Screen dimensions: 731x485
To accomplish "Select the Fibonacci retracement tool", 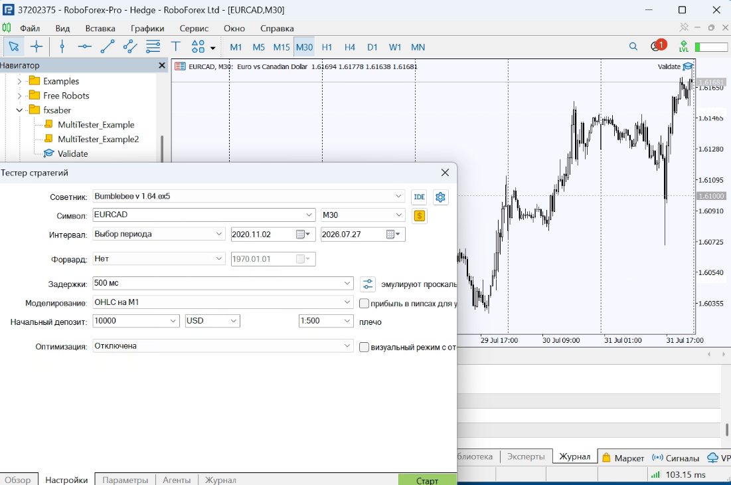I will (x=153, y=47).
